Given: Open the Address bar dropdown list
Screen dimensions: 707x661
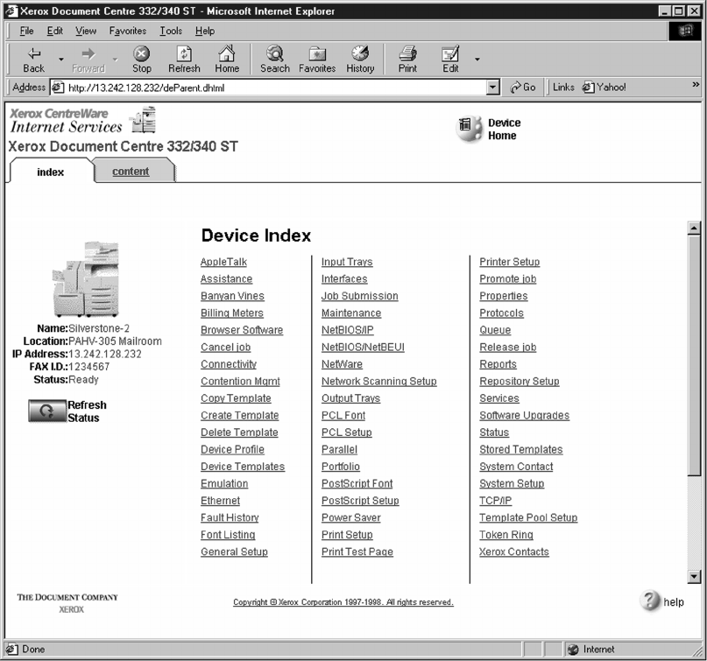Looking at the screenshot, I should (x=493, y=87).
